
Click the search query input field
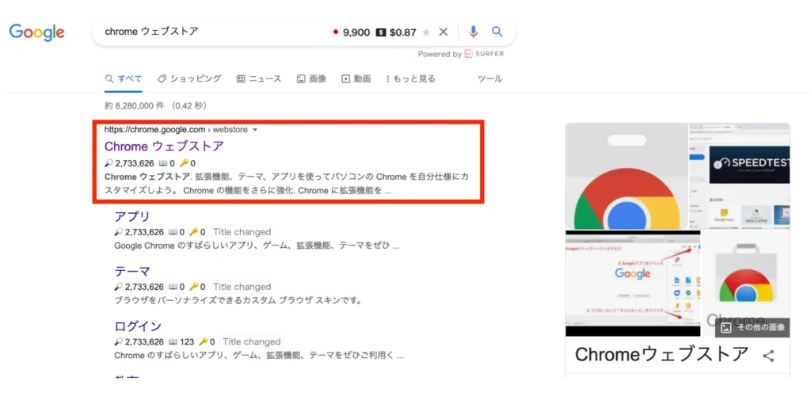tap(212, 32)
